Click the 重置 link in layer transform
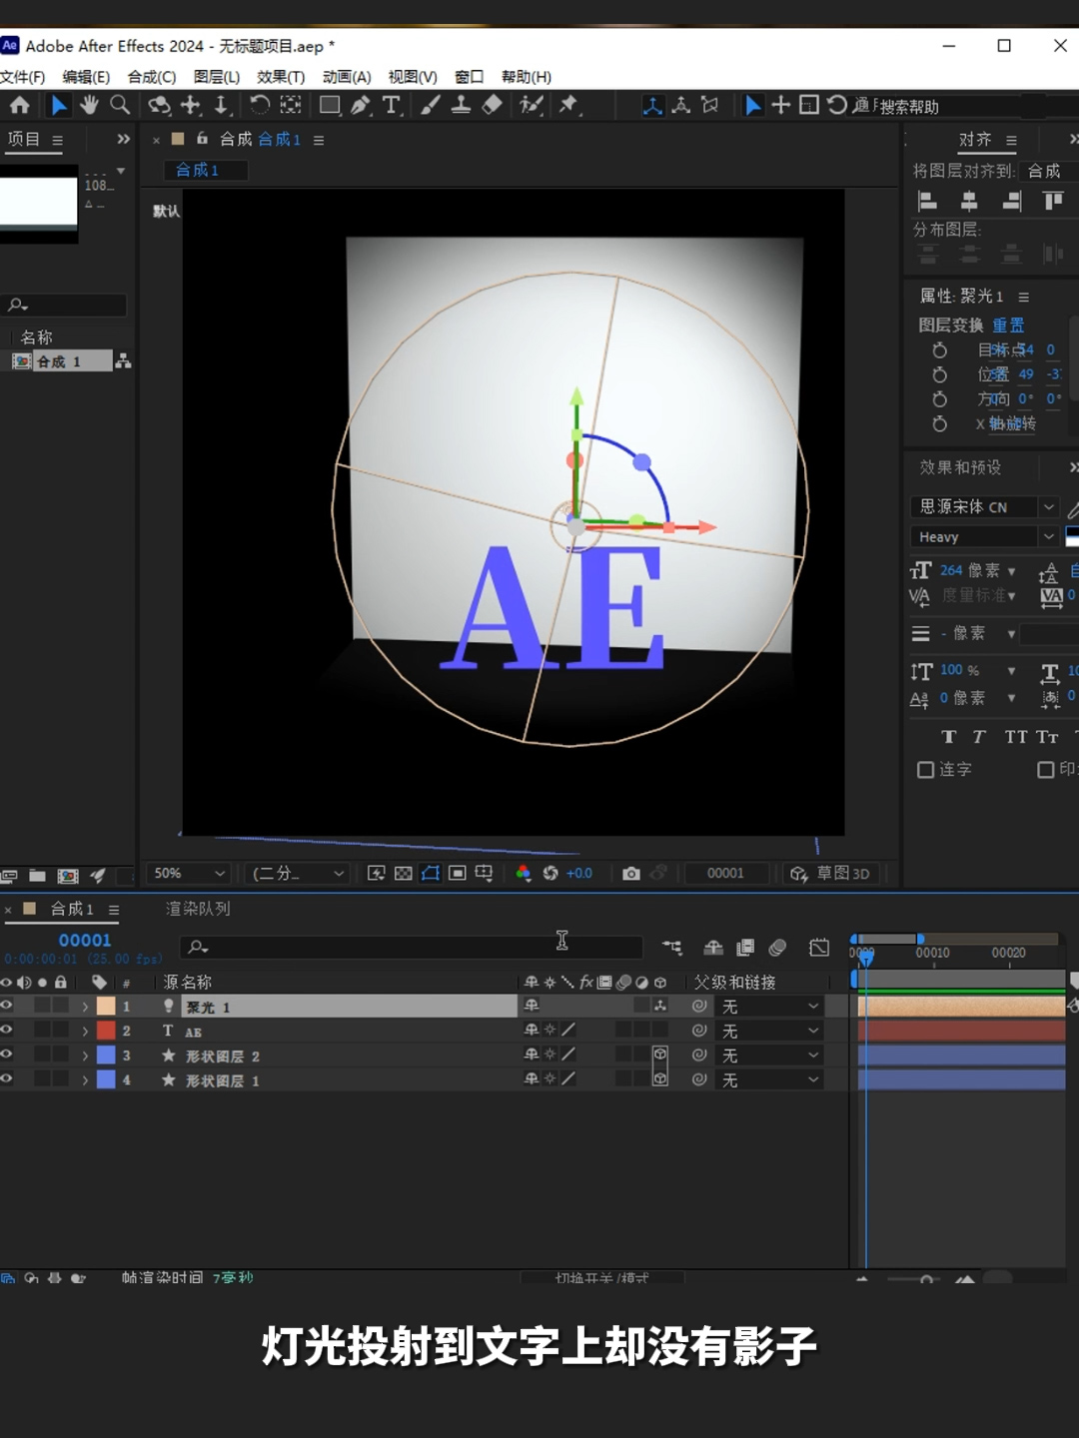Image resolution: width=1079 pixels, height=1438 pixels. pos(1008,326)
